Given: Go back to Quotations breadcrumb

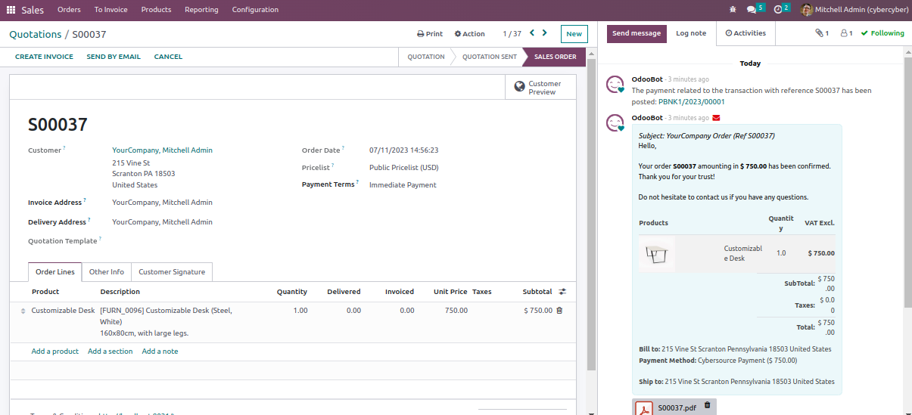Looking at the screenshot, I should tap(35, 34).
